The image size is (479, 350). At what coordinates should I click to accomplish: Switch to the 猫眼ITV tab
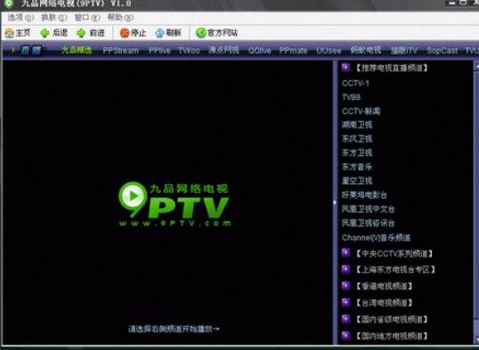404,51
